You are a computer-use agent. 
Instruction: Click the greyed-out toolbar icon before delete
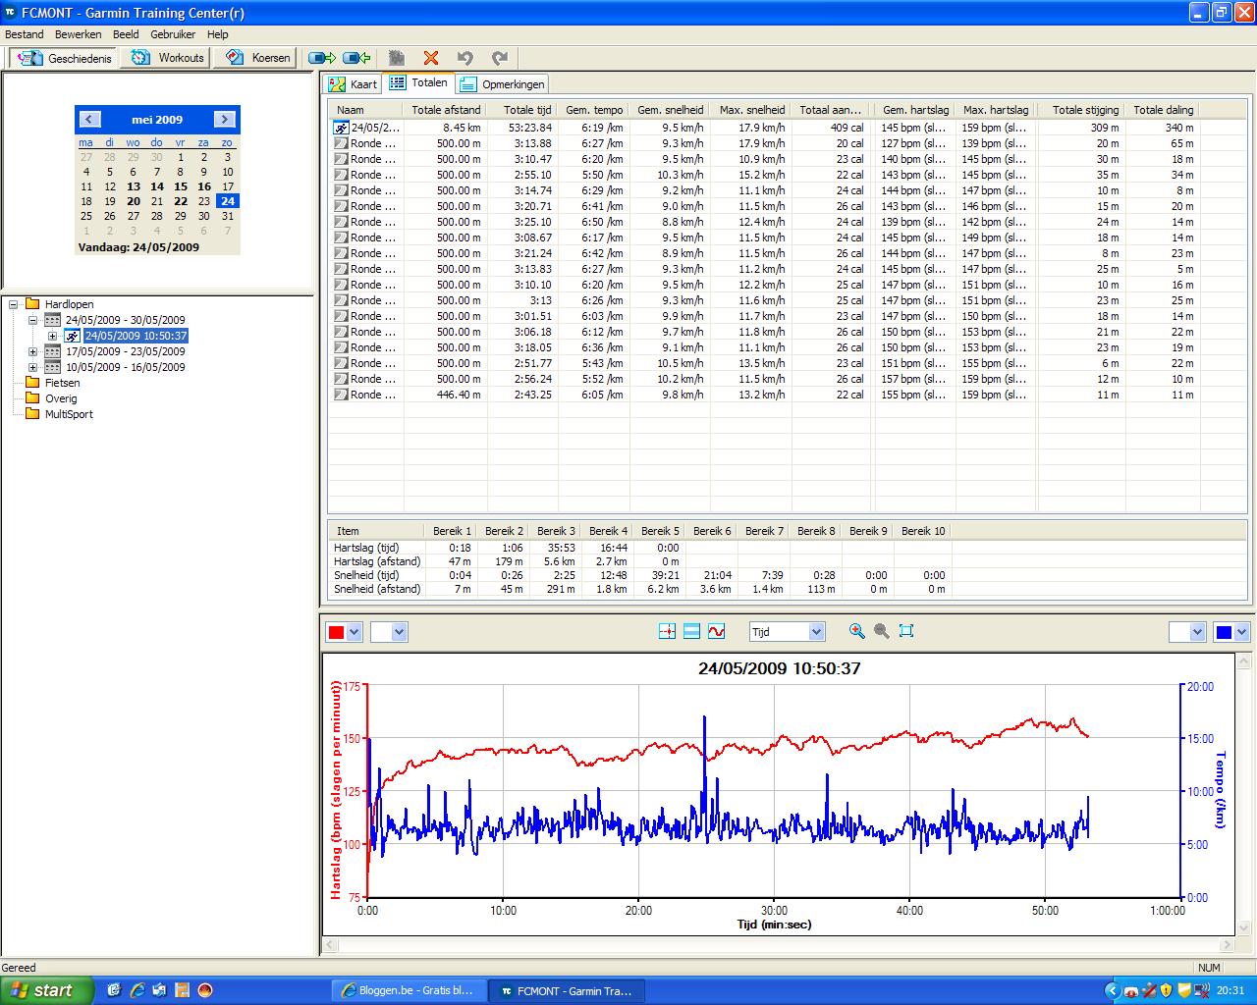(x=397, y=58)
